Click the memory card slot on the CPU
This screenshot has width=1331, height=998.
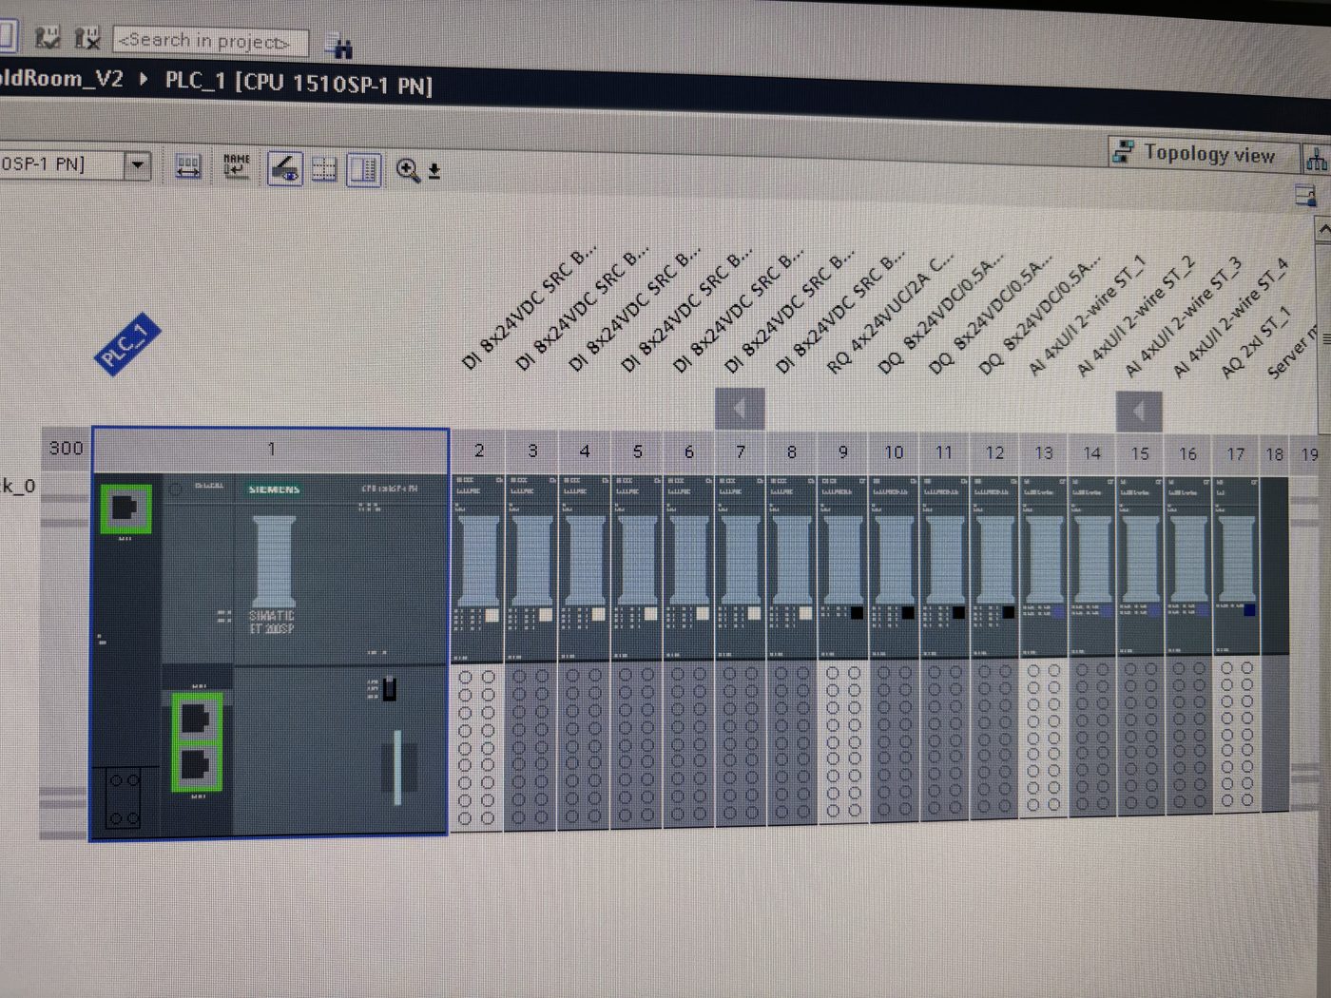397,766
